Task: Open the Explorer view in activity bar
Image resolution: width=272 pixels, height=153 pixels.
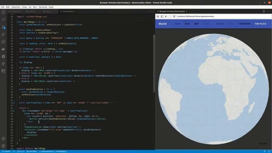Action: 3,12
